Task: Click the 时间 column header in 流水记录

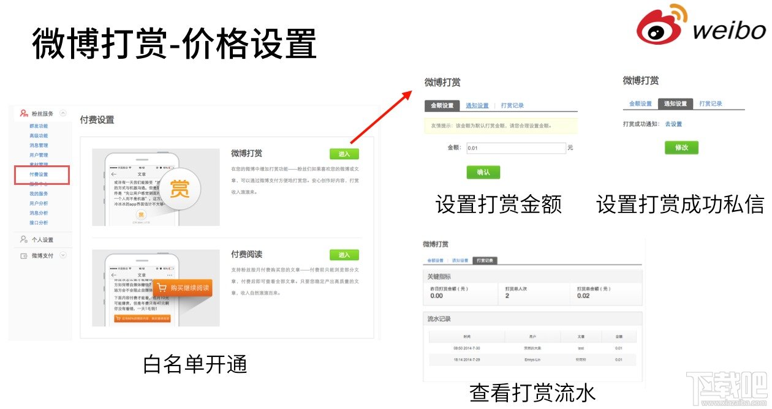Action: pos(467,337)
